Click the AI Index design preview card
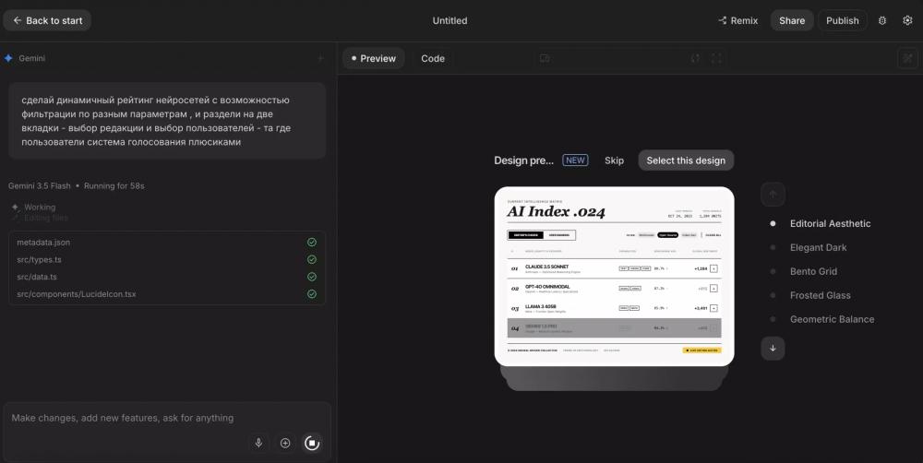Image resolution: width=923 pixels, height=463 pixels. 614,276
